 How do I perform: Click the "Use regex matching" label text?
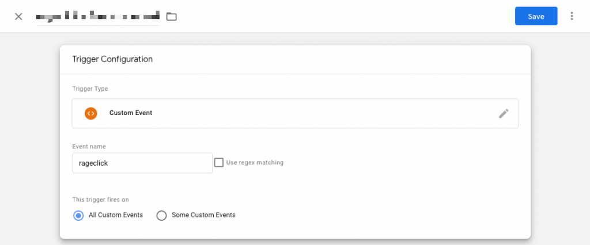point(255,163)
